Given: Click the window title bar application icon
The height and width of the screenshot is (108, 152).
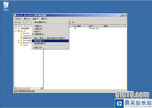Looking at the screenshot, I should tap(15, 15).
